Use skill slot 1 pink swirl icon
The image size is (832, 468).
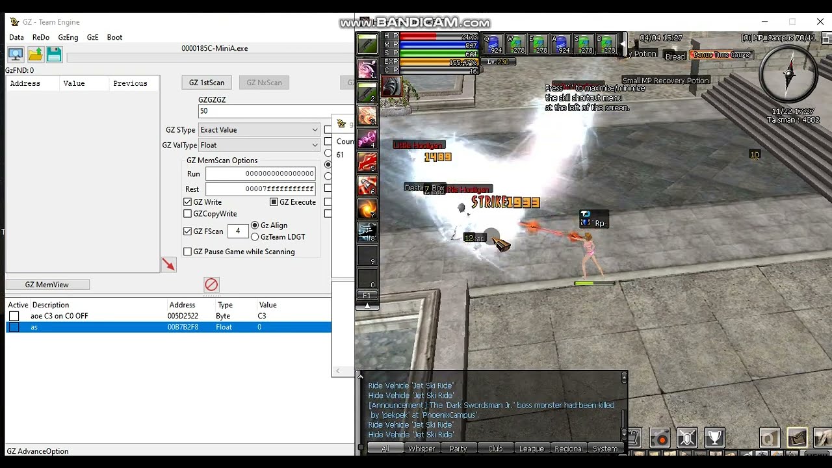click(x=367, y=68)
